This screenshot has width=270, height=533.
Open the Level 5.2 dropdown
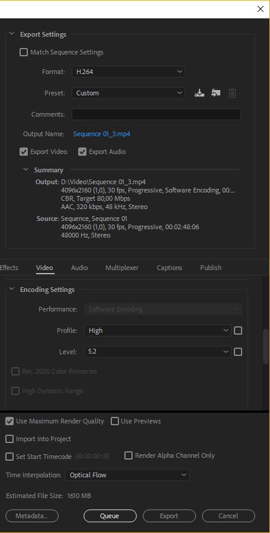coord(157,351)
